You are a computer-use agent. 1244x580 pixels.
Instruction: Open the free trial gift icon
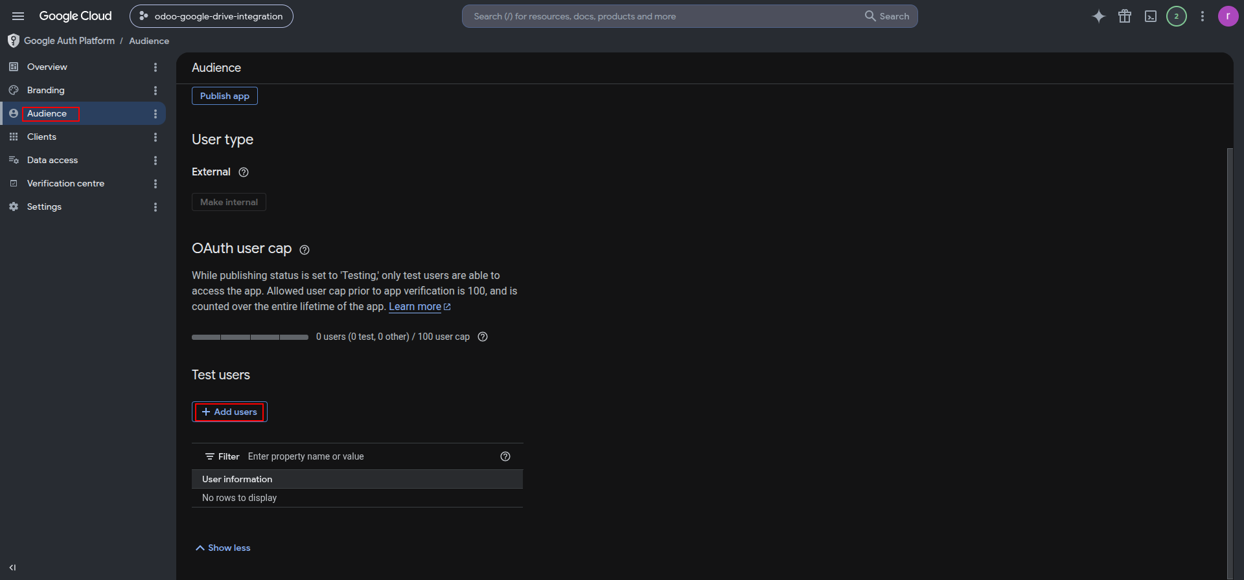click(x=1125, y=16)
